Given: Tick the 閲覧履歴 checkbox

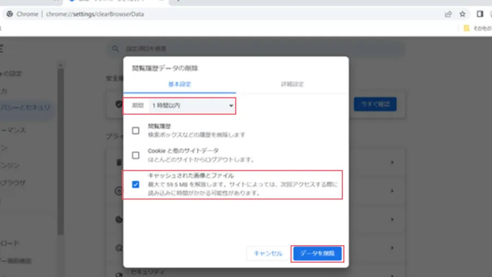Looking at the screenshot, I should [x=136, y=130].
